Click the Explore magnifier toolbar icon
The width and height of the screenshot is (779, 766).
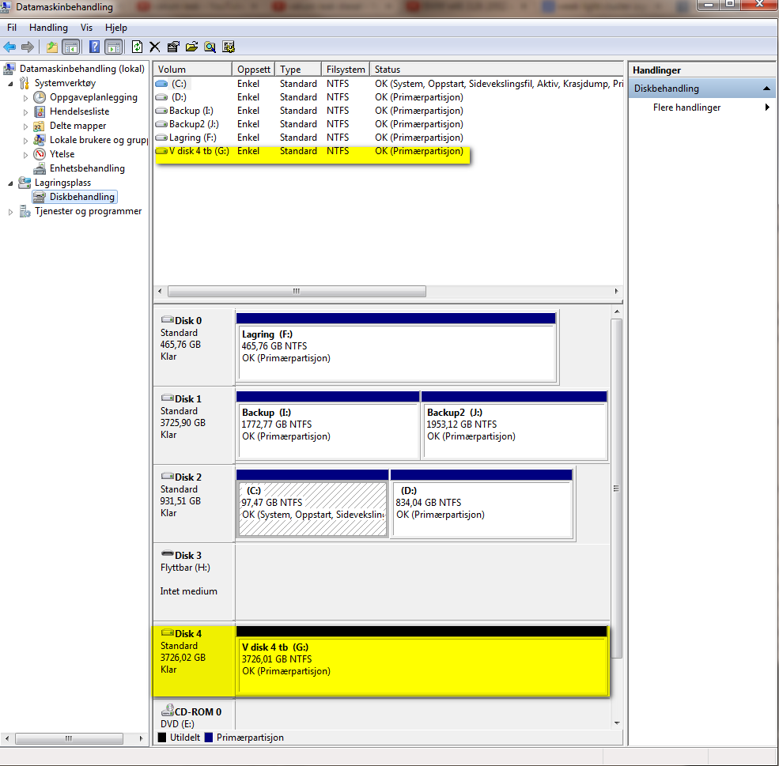coord(210,47)
